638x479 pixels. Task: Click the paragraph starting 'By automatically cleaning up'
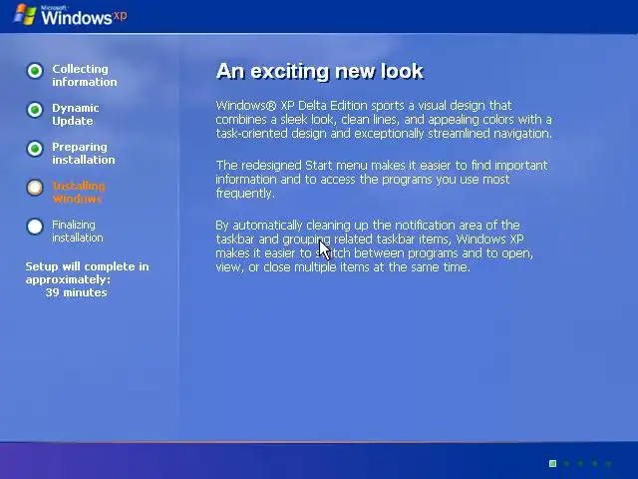click(375, 246)
